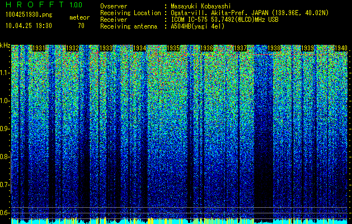Click the date stamp 10.04.25 19:30
The width and height of the screenshot is (352, 224).
[x=29, y=26]
